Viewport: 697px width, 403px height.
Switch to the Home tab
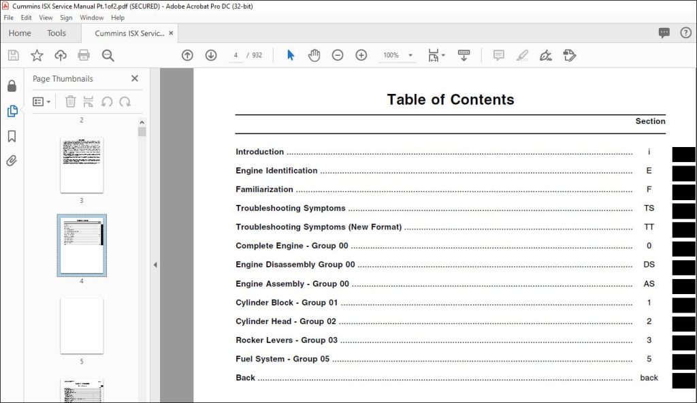[x=20, y=33]
